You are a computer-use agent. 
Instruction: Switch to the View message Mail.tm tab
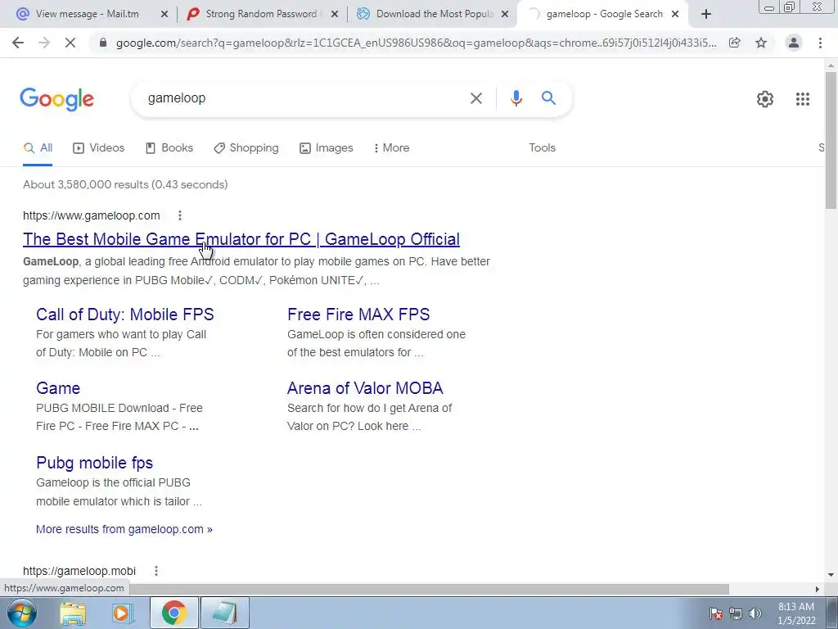pos(87,15)
